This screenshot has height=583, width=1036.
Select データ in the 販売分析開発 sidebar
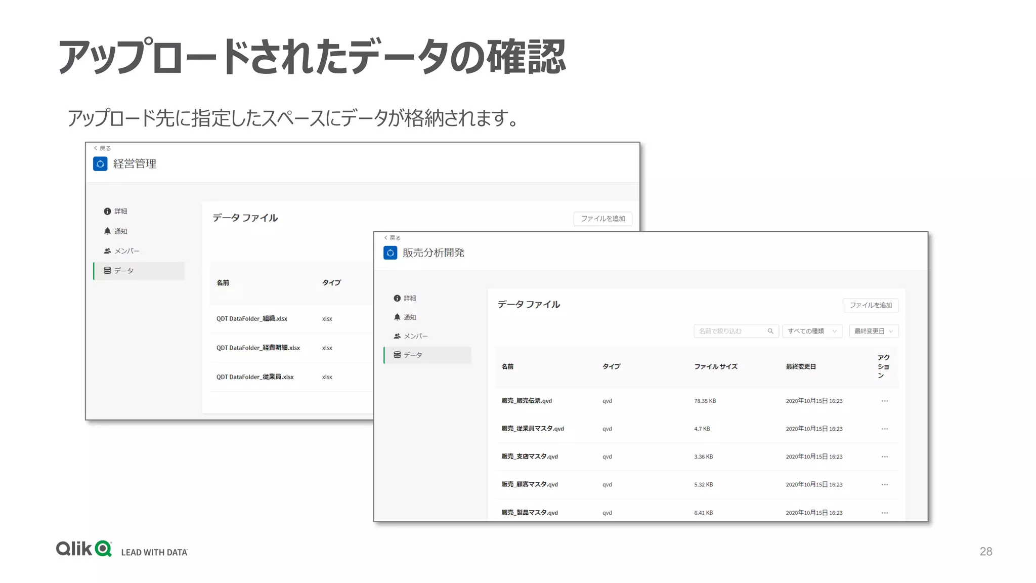427,355
